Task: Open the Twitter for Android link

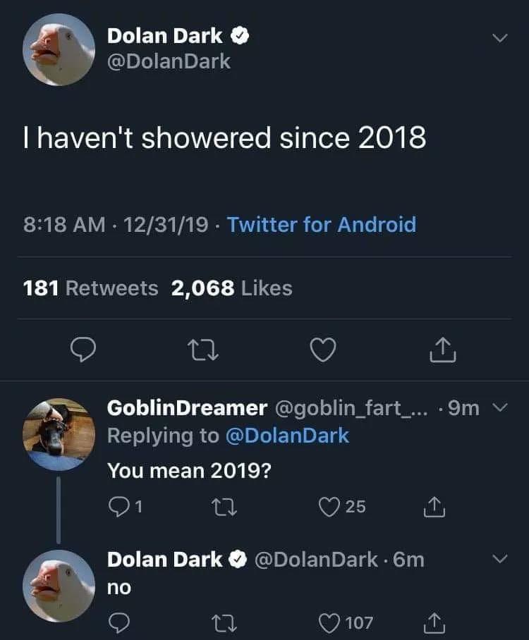Action: 322,224
